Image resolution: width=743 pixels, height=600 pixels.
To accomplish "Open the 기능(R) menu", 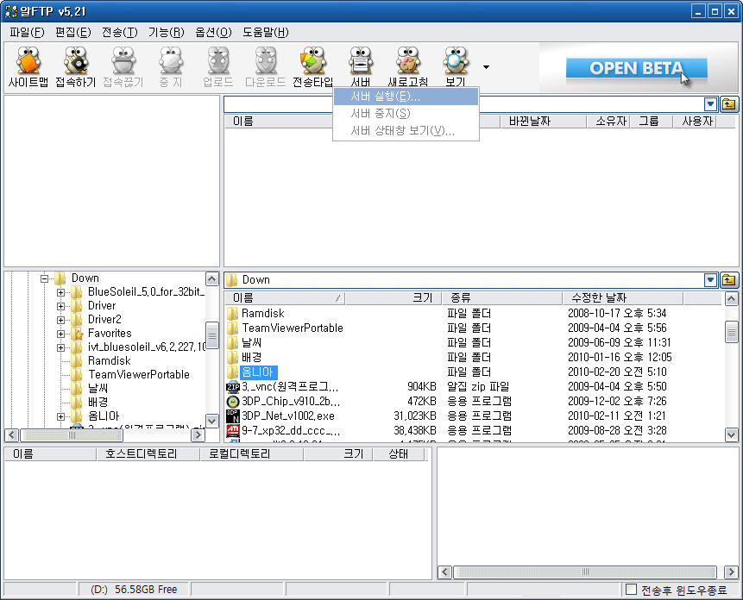I will point(167,32).
